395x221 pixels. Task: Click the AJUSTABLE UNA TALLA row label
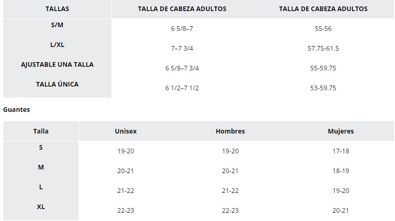(x=57, y=64)
